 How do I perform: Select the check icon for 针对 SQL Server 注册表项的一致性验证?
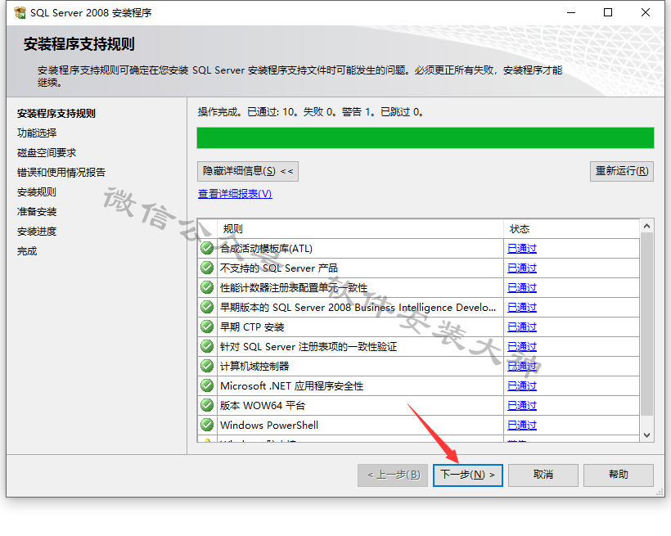(207, 347)
